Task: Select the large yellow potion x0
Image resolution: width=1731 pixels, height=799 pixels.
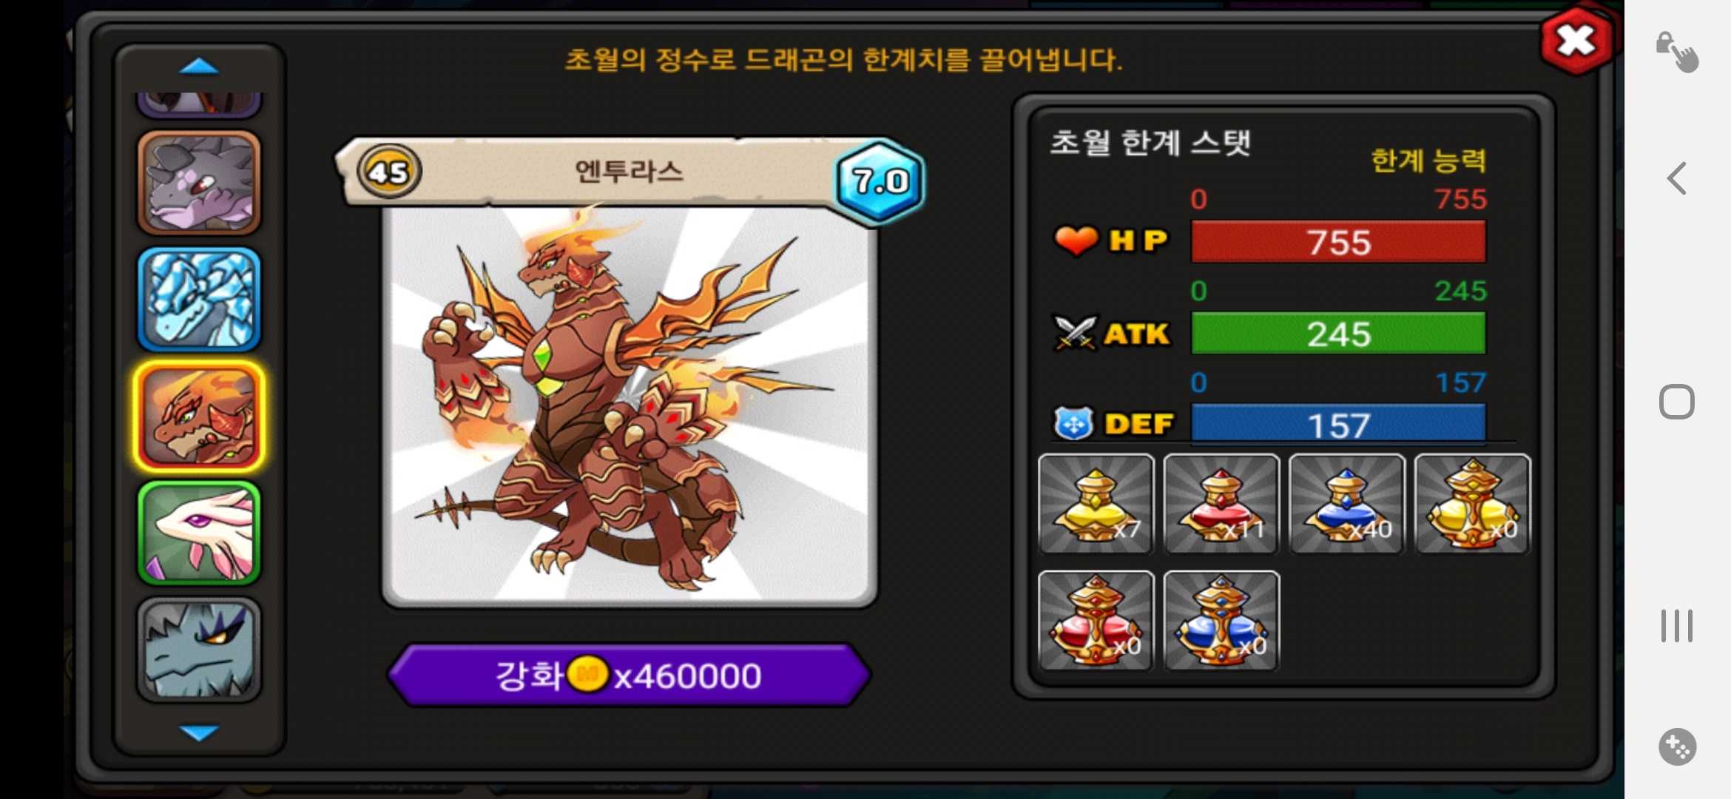Action: pyautogui.click(x=1472, y=504)
